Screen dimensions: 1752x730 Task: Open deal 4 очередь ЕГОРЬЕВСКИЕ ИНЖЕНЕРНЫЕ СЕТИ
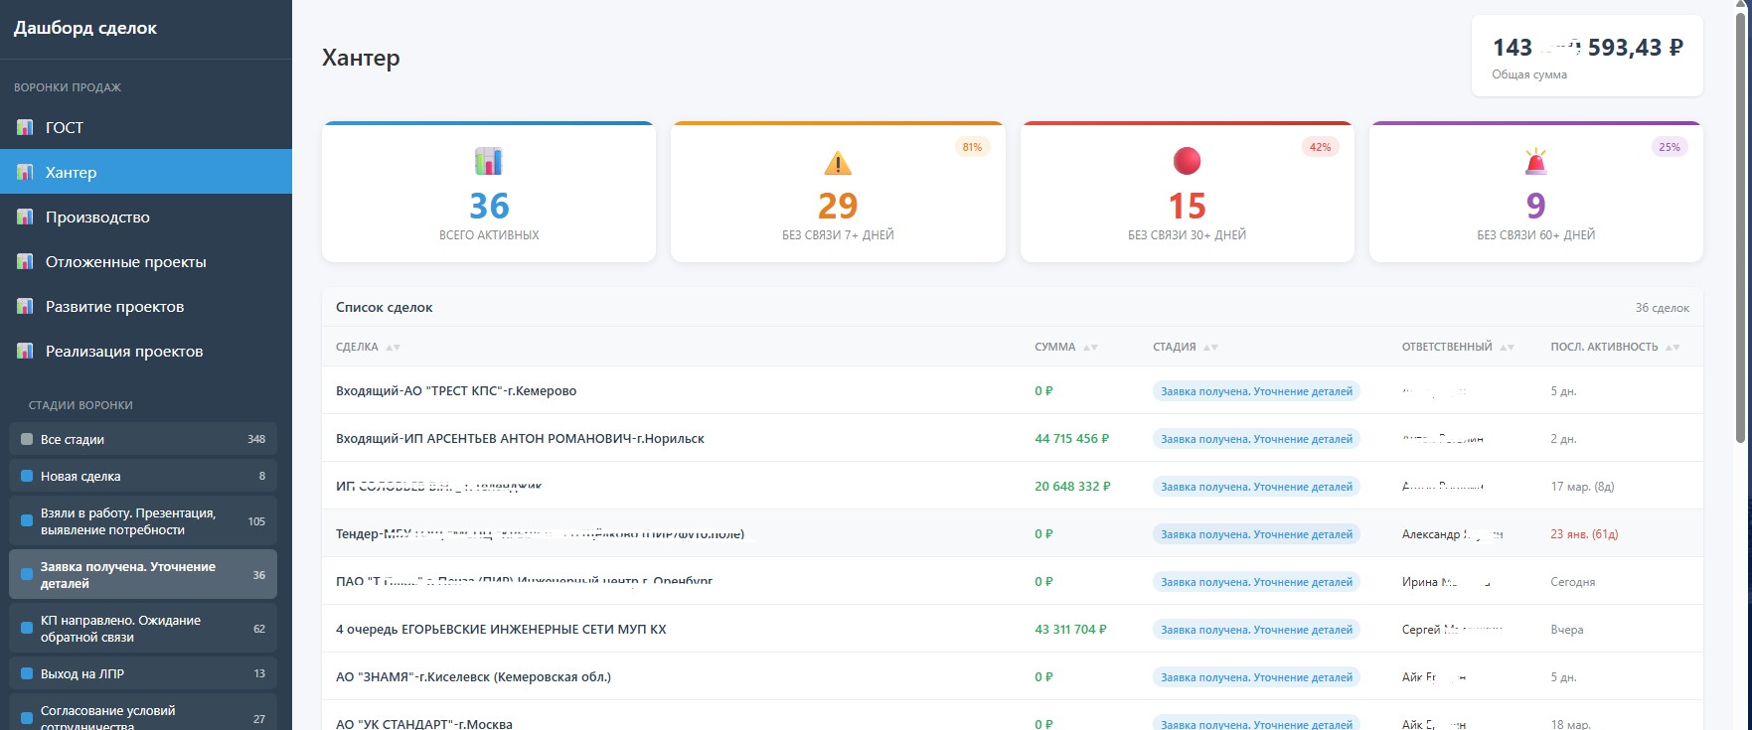501,629
